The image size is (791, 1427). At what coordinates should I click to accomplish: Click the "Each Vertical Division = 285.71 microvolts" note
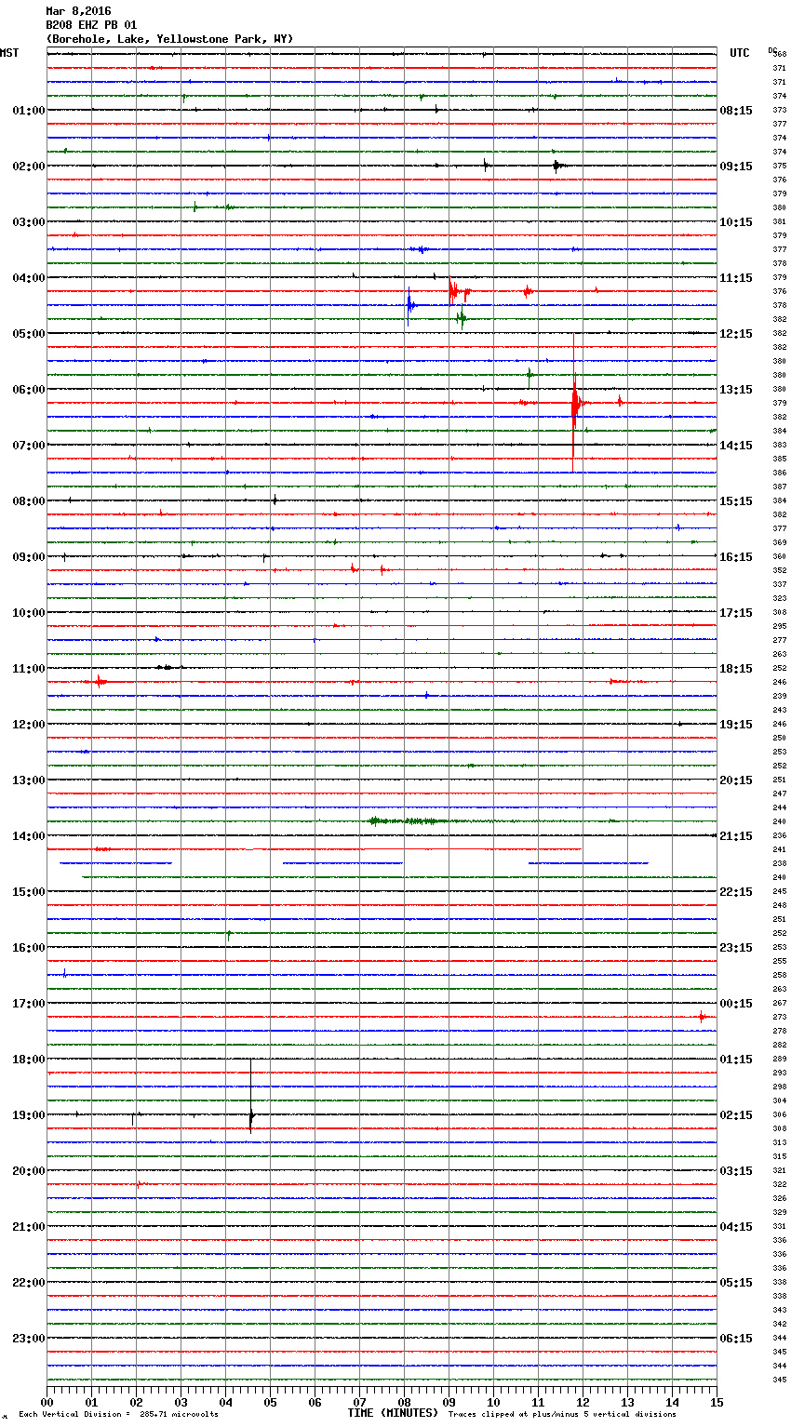coord(118,1415)
